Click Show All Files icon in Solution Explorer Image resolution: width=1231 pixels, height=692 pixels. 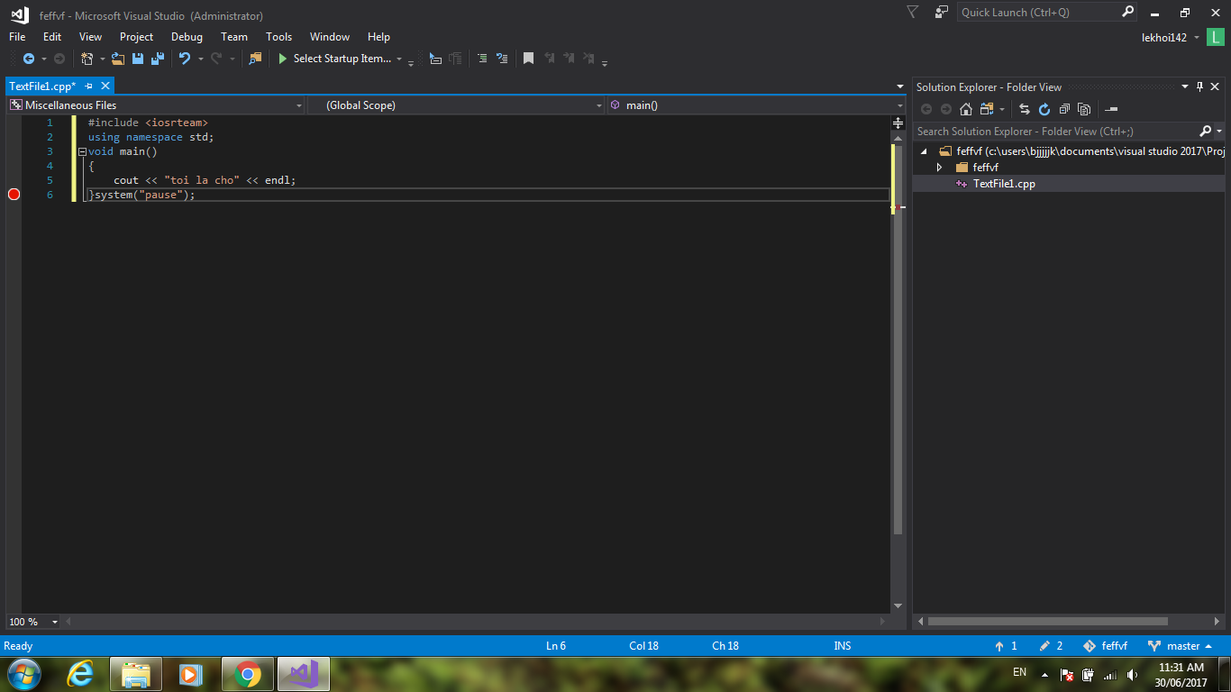(1084, 109)
